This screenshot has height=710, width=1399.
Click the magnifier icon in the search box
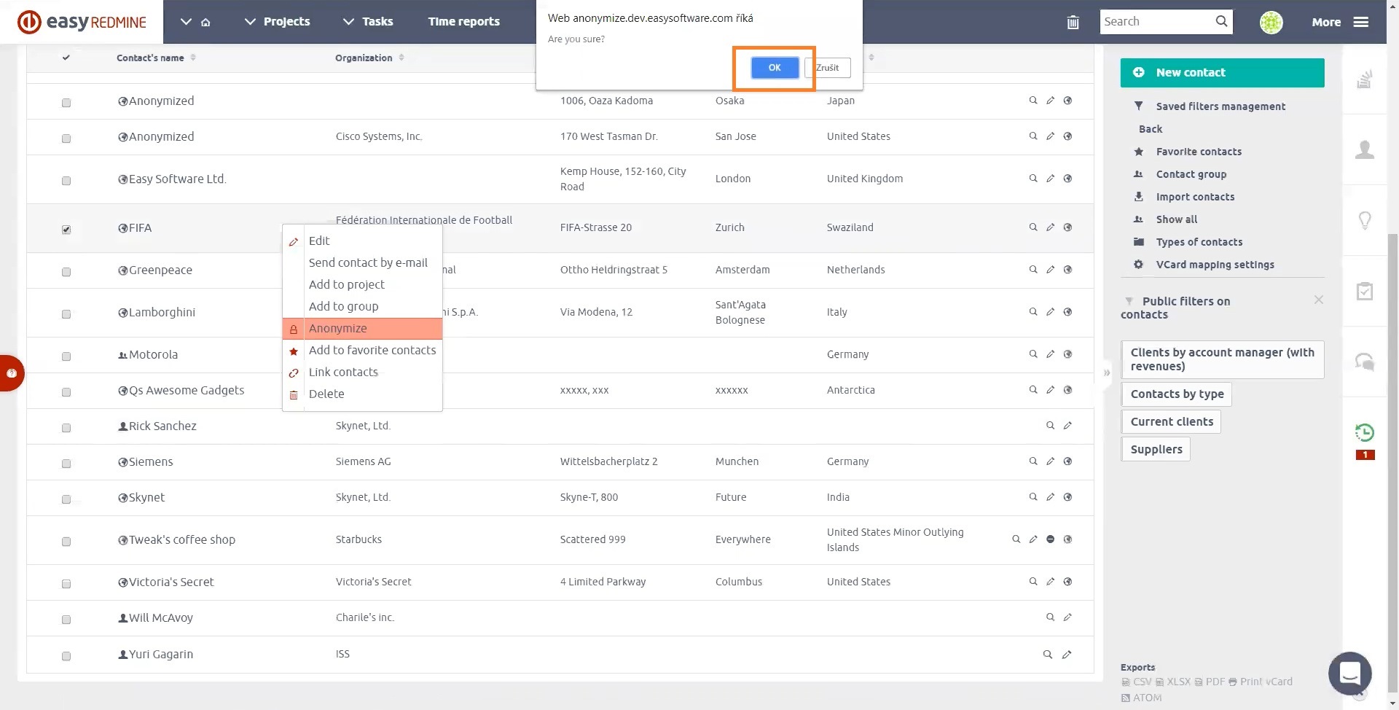pos(1222,21)
